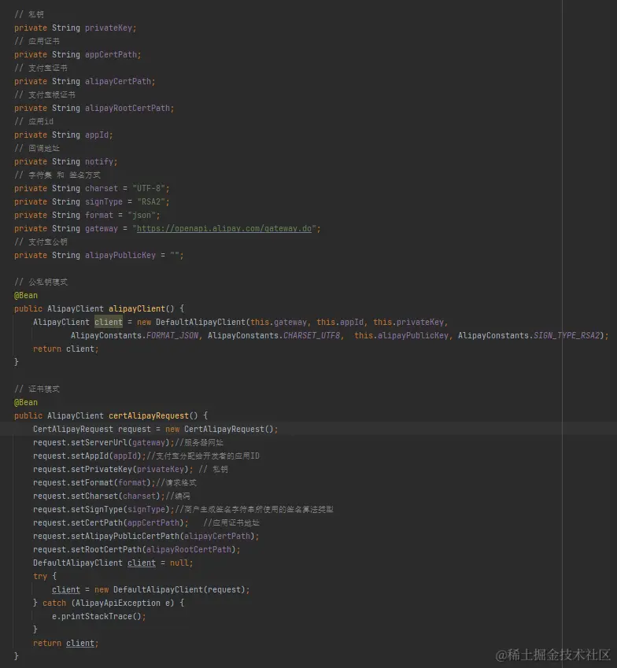Open the openapi.alipay.com gateway URL link
The height and width of the screenshot is (668, 617).
coord(224,228)
